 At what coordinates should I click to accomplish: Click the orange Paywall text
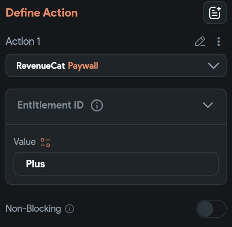83,66
